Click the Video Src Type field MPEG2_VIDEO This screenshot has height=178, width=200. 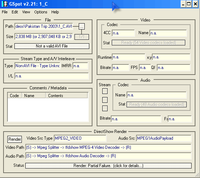pos(80,138)
